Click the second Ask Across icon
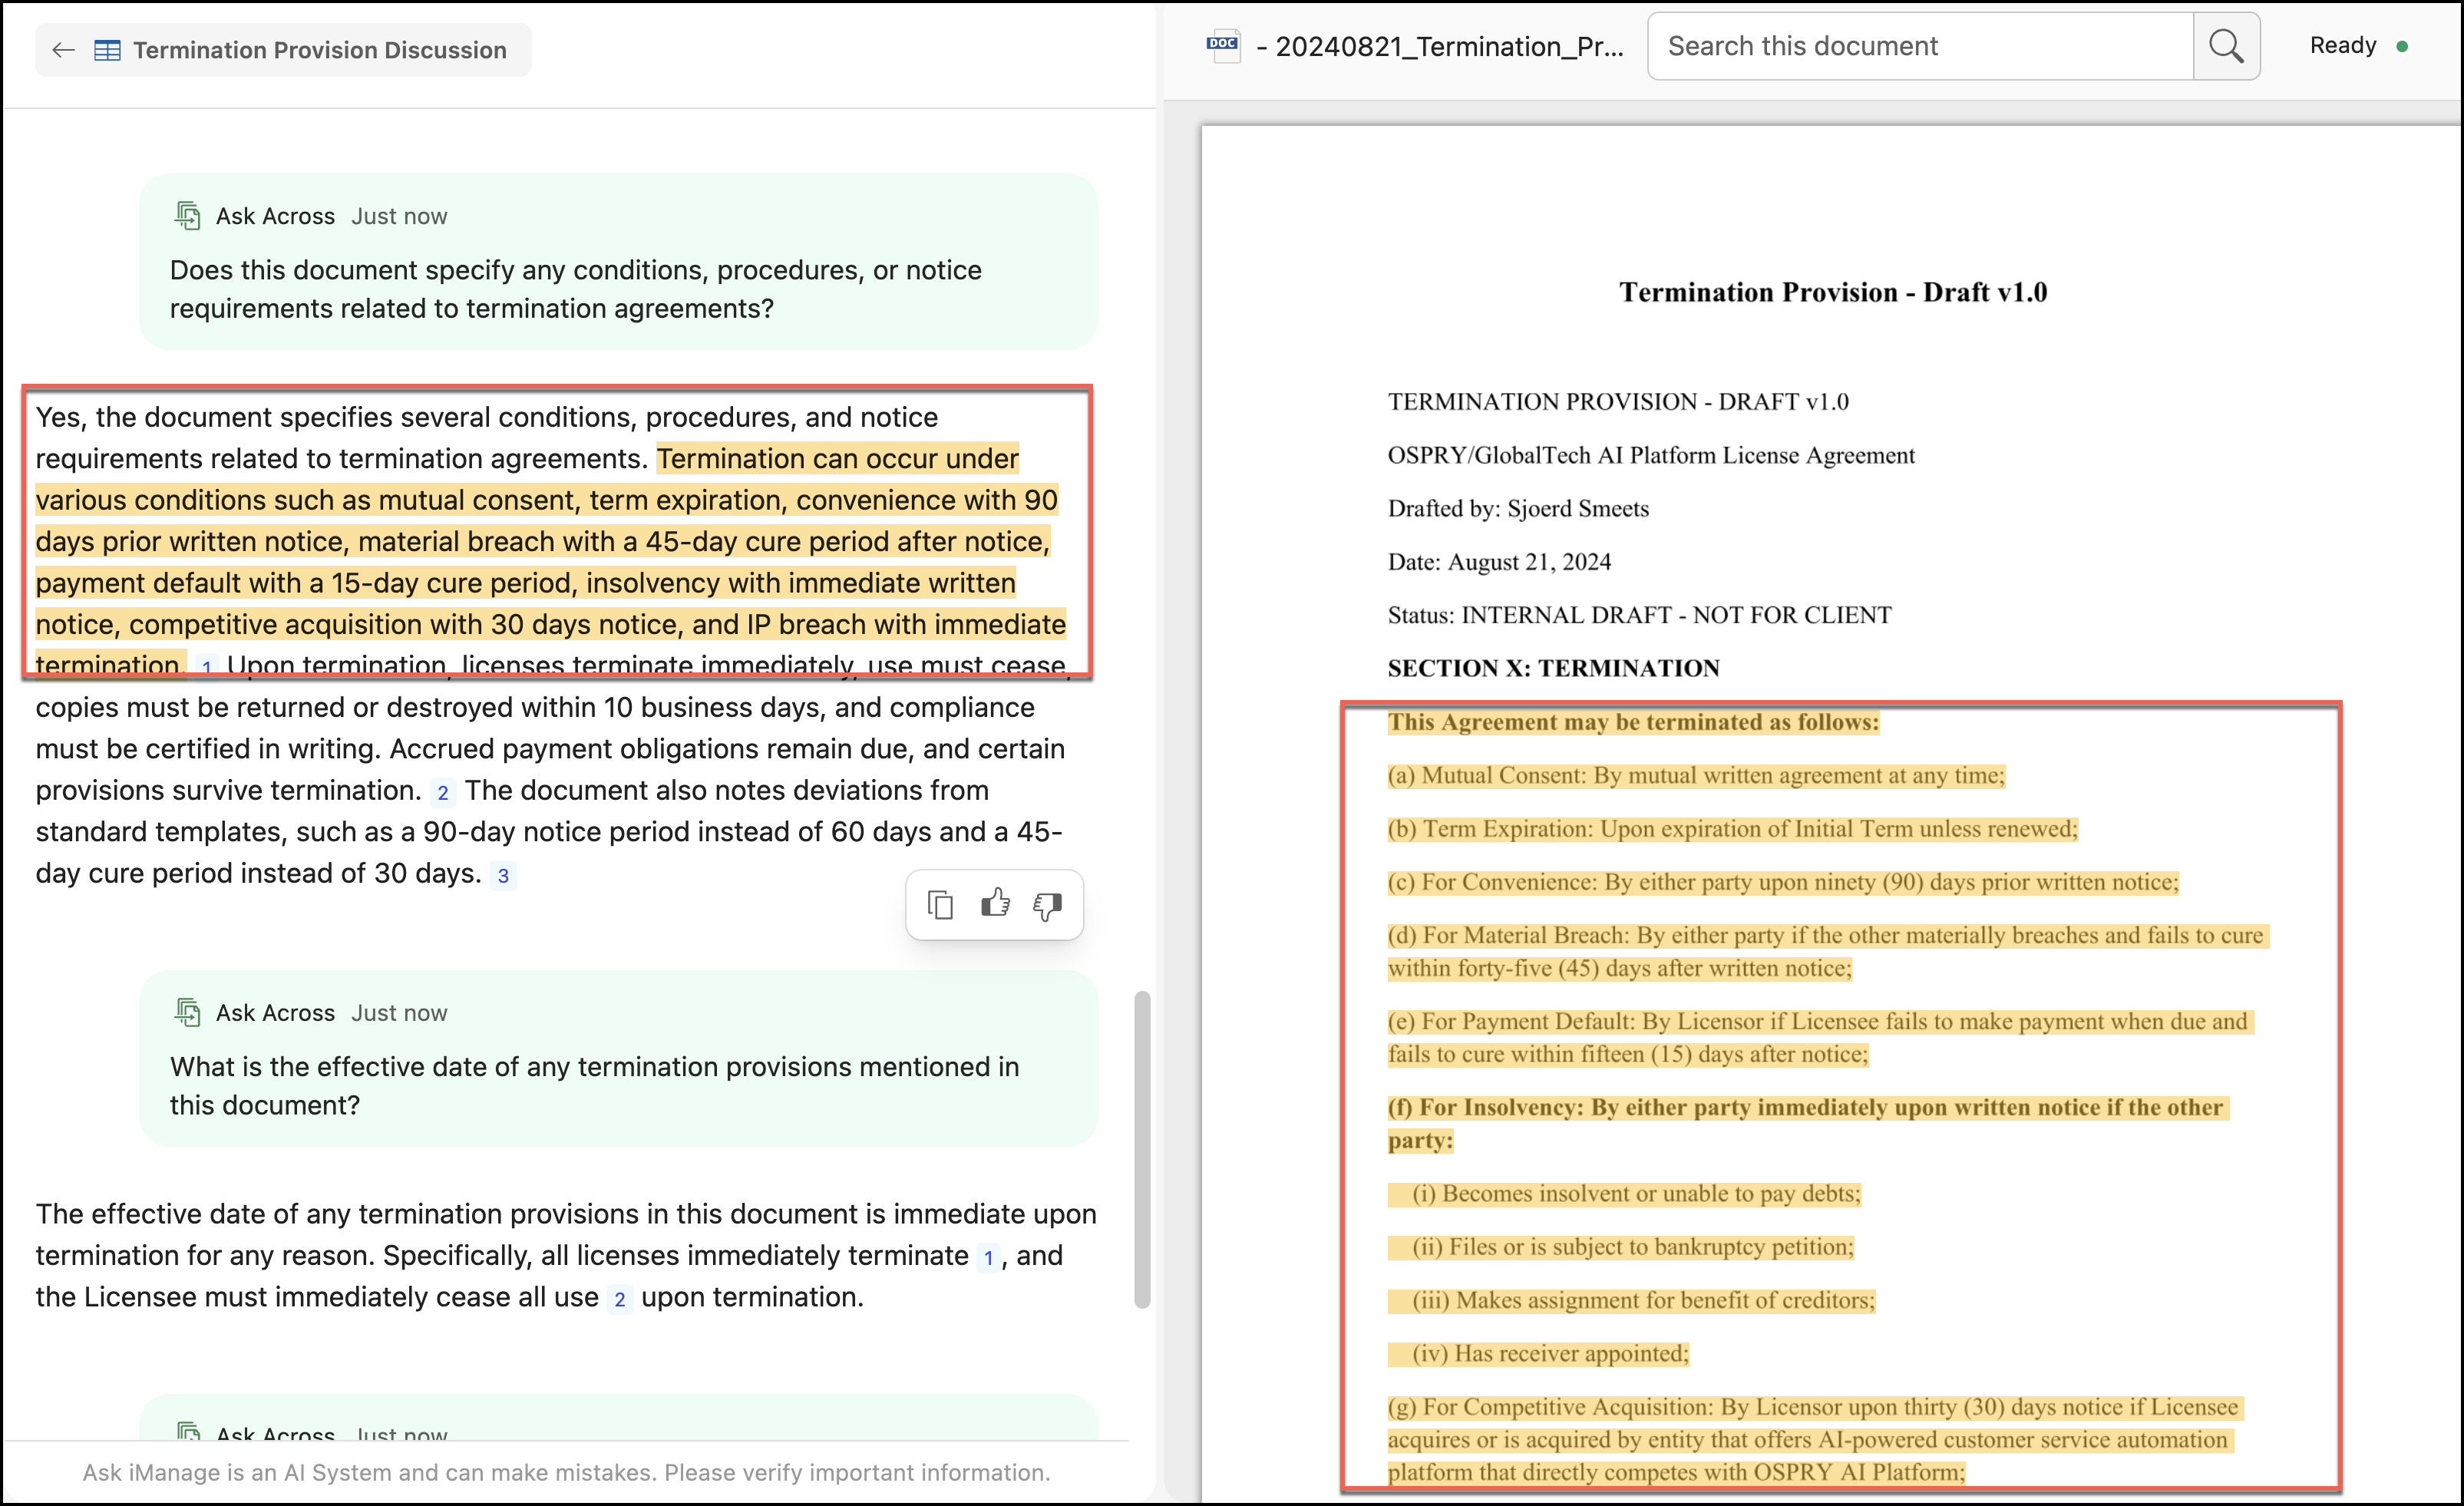The height and width of the screenshot is (1506, 2464). click(x=188, y=1012)
